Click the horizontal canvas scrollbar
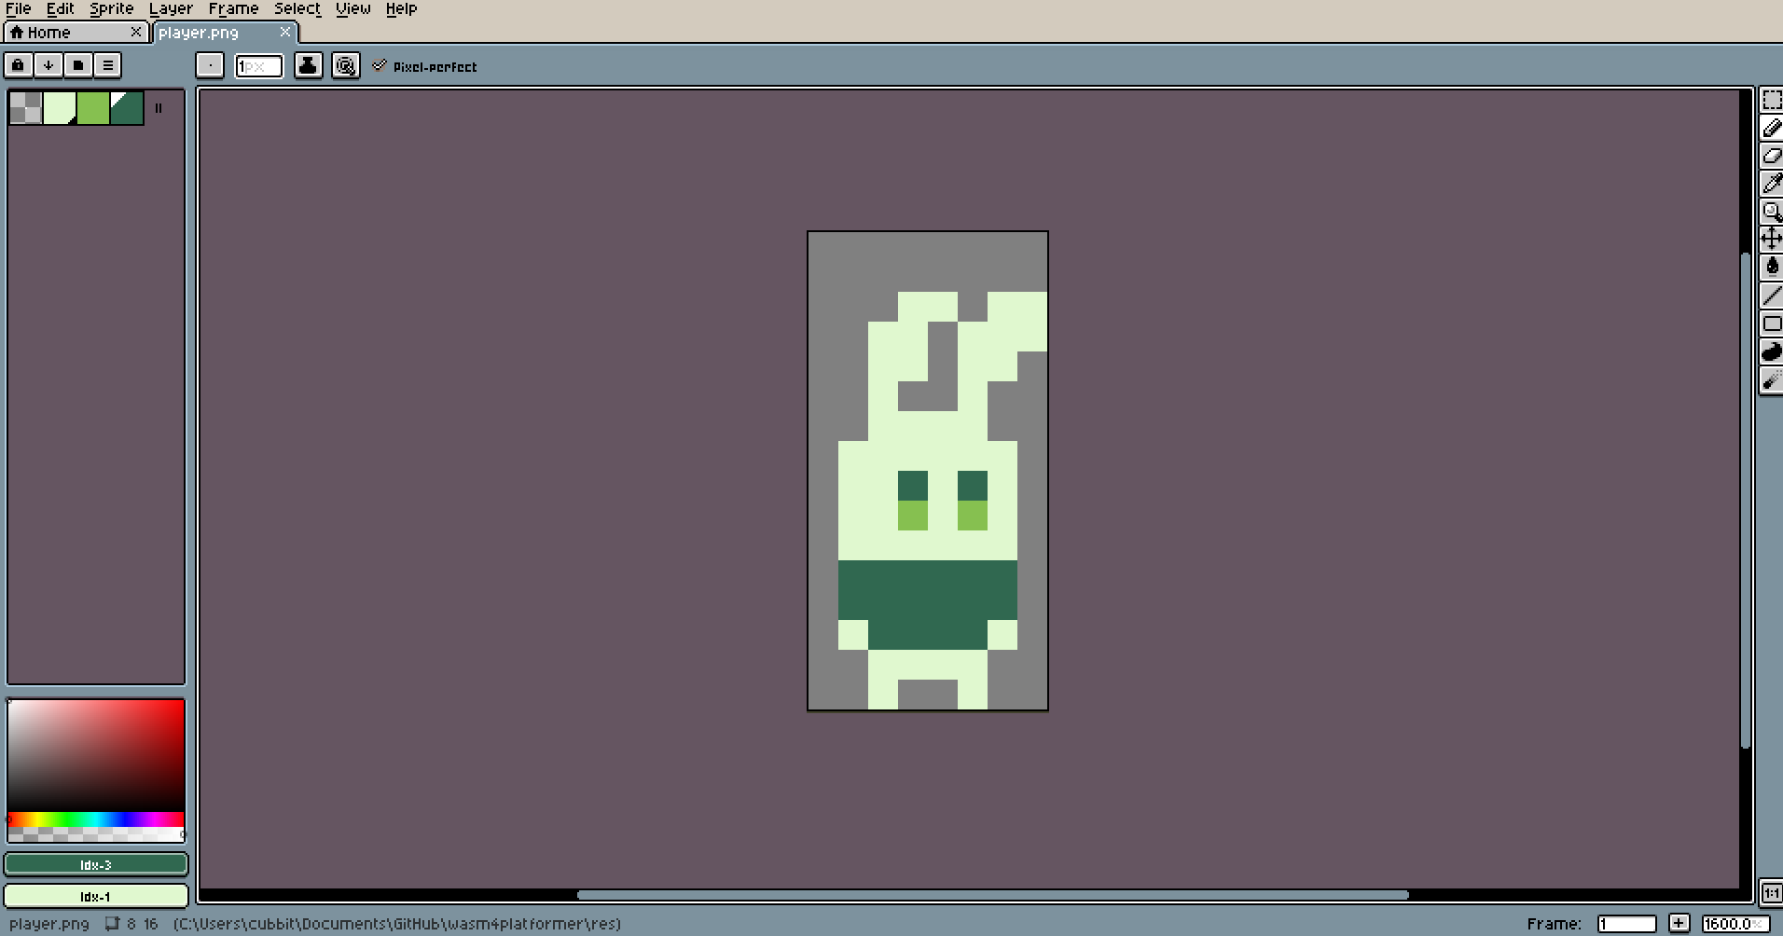 coord(992,895)
